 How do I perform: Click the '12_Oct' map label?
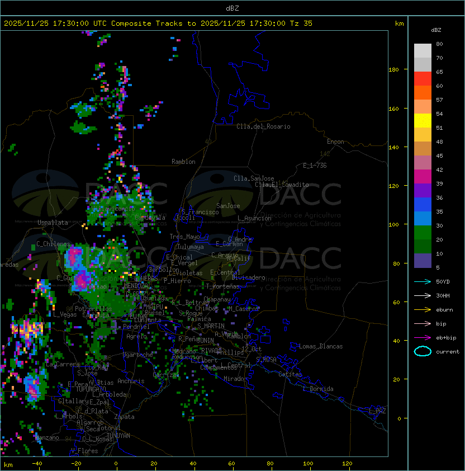(252, 349)
